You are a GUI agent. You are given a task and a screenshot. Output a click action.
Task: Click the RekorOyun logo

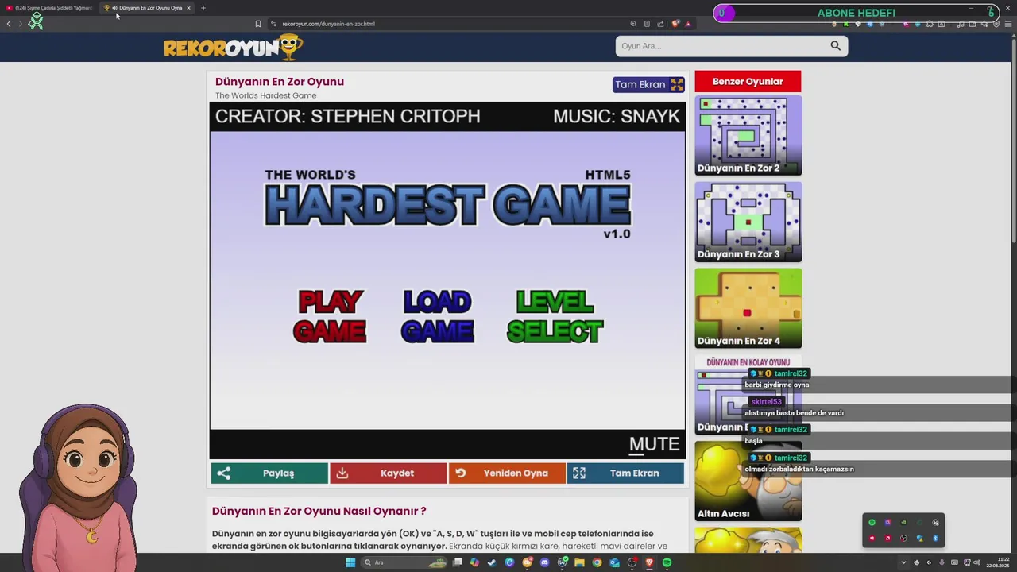coord(233,47)
